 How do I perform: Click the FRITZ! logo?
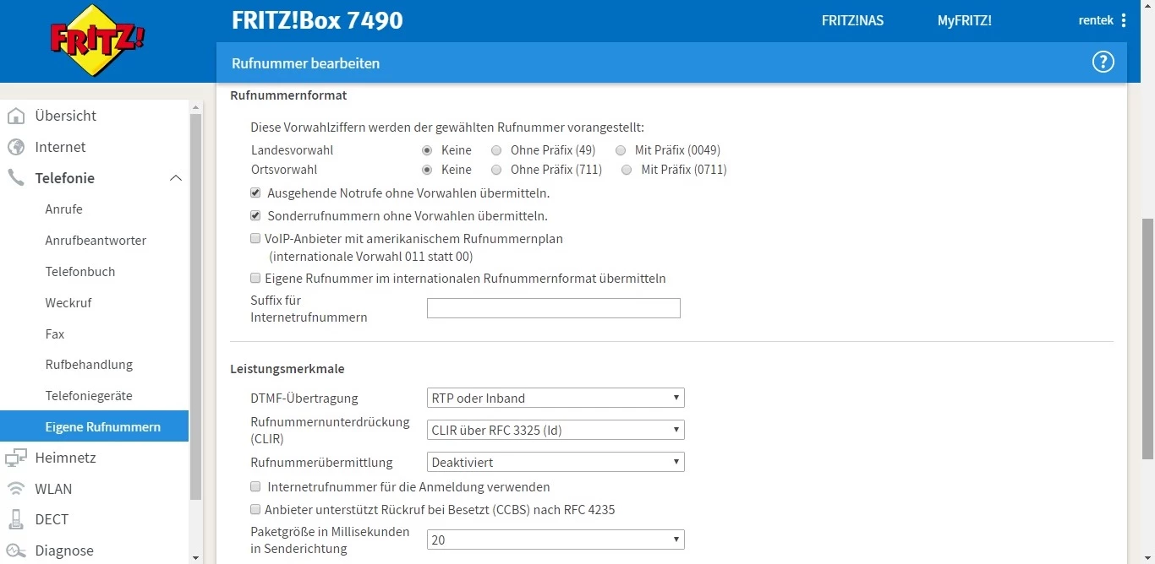pyautogui.click(x=97, y=41)
